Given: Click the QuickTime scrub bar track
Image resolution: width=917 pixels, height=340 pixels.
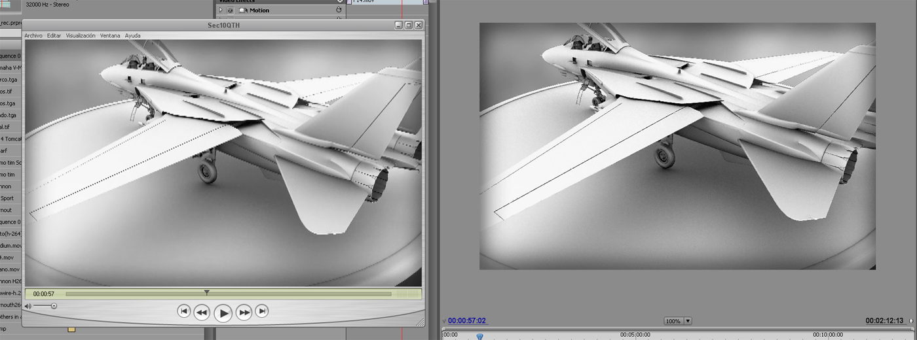Looking at the screenshot, I should click(x=228, y=294).
